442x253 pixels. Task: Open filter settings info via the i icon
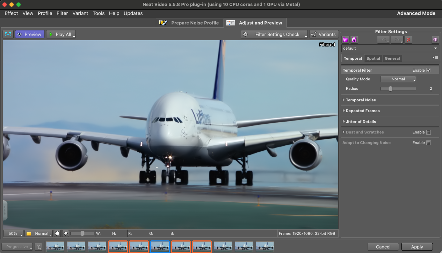(435, 39)
